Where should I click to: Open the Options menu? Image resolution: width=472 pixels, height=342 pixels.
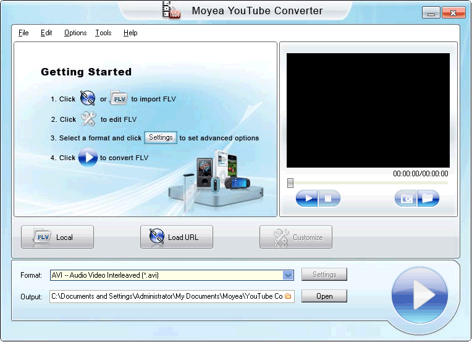75,33
